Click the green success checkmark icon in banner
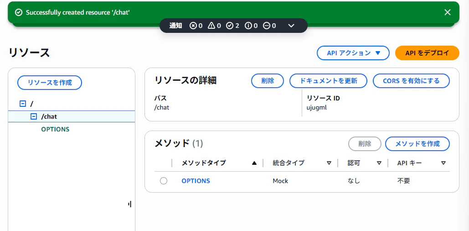 (19, 12)
